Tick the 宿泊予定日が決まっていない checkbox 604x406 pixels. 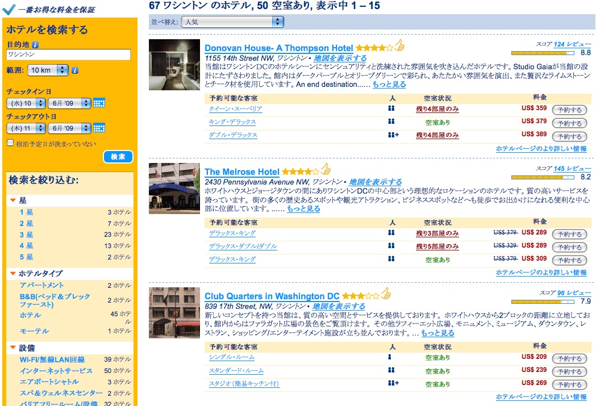pyautogui.click(x=10, y=143)
